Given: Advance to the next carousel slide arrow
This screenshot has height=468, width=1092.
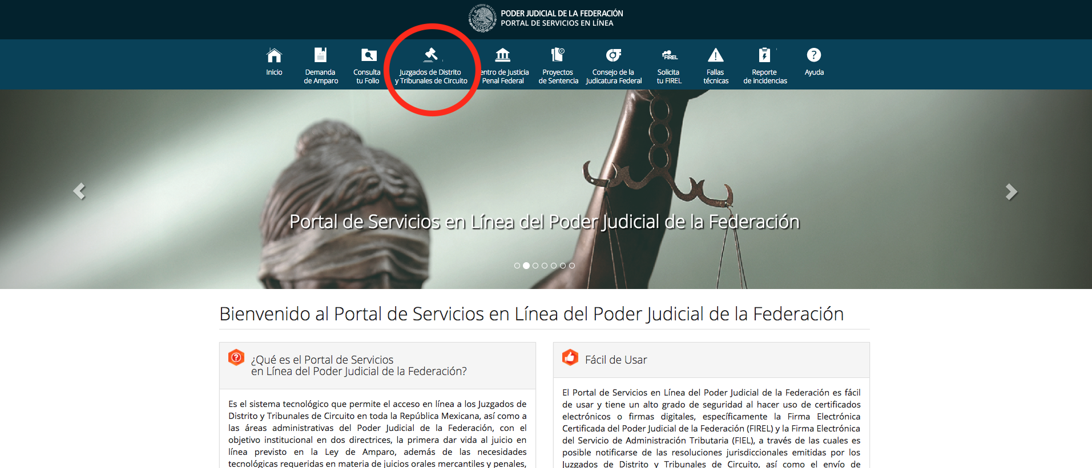Looking at the screenshot, I should [1012, 192].
